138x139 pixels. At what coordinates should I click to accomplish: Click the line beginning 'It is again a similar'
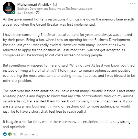click(x=67, y=122)
